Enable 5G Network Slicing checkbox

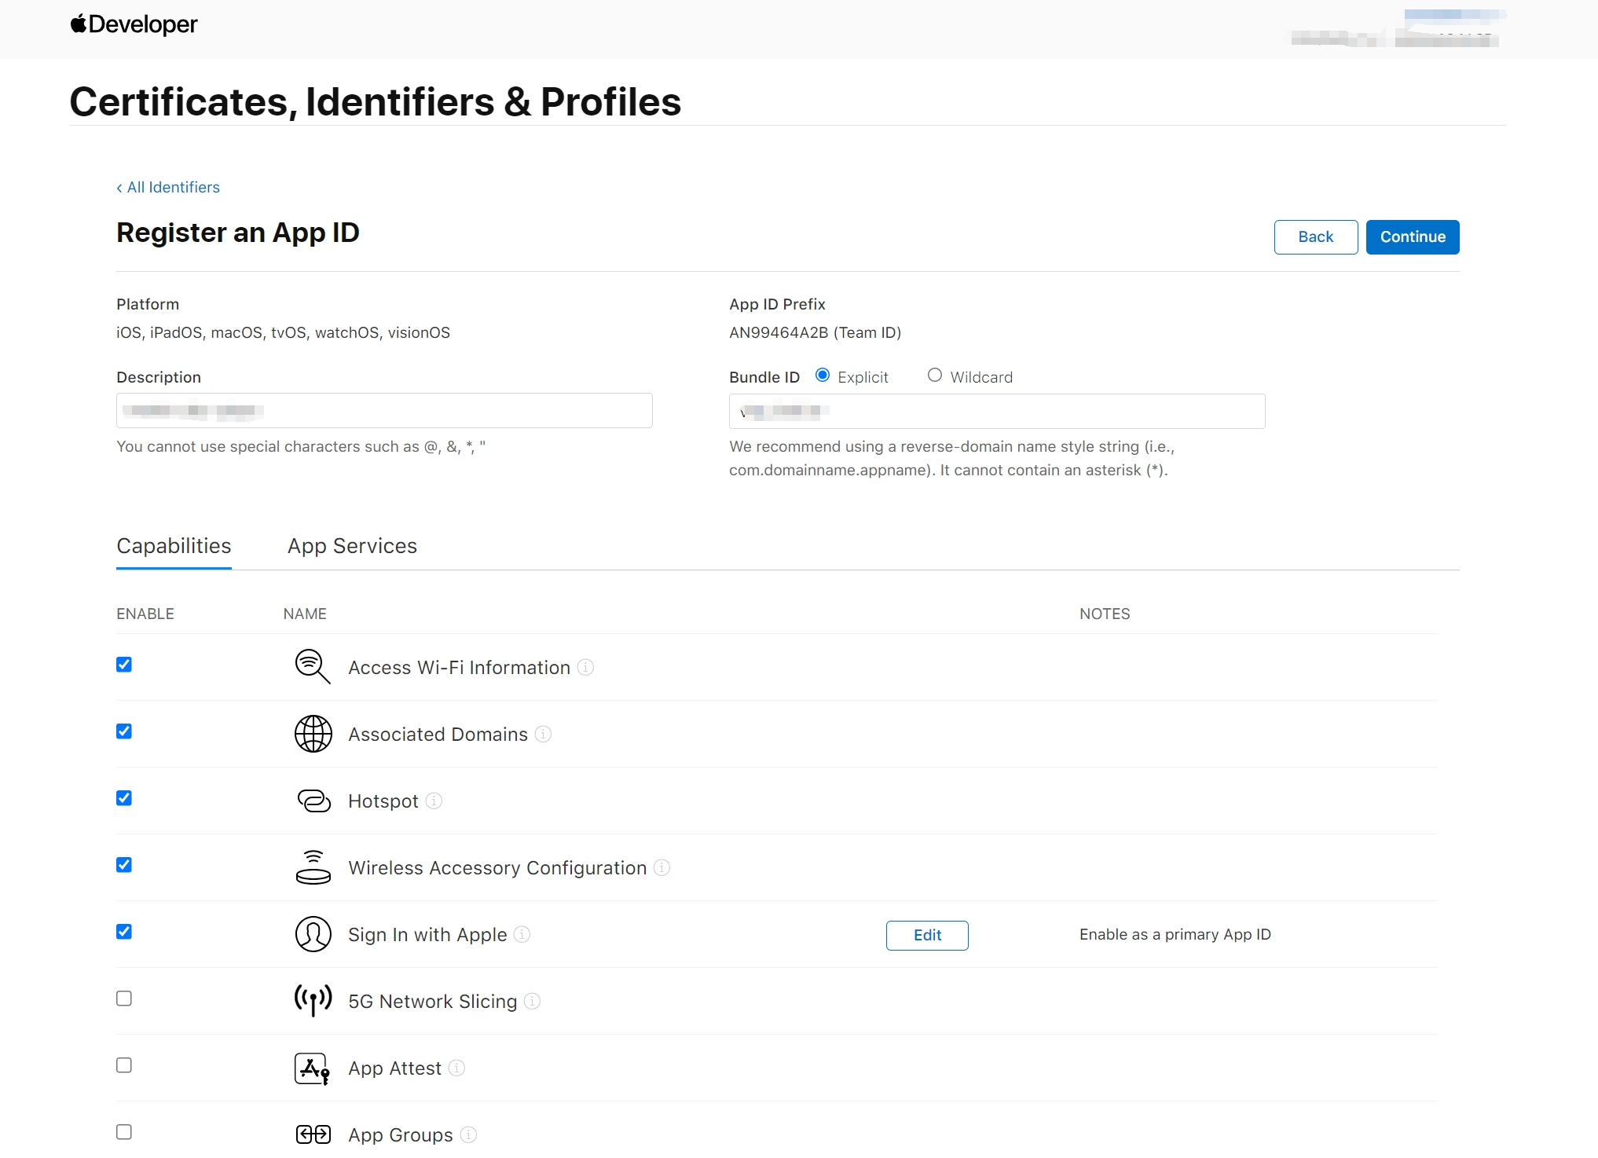(124, 999)
